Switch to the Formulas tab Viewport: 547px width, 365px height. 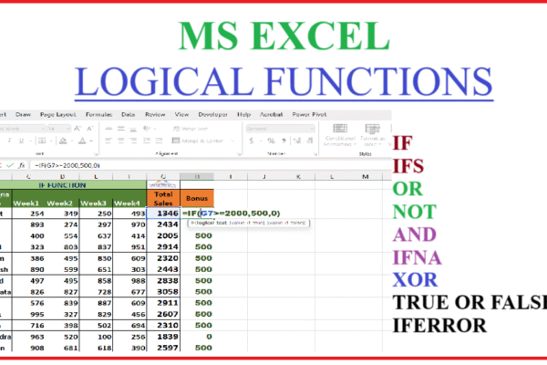point(98,115)
